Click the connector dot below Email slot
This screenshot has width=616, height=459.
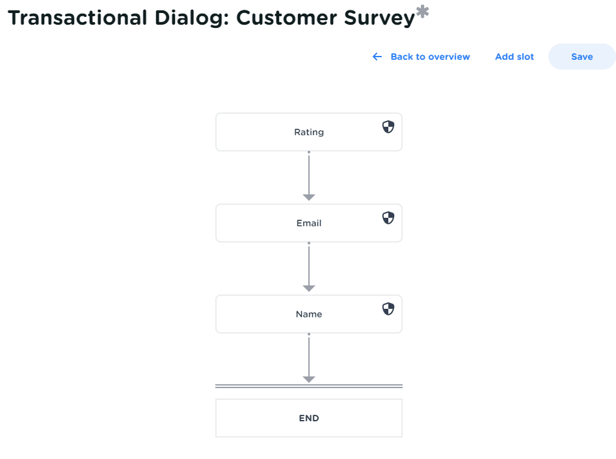click(x=309, y=244)
